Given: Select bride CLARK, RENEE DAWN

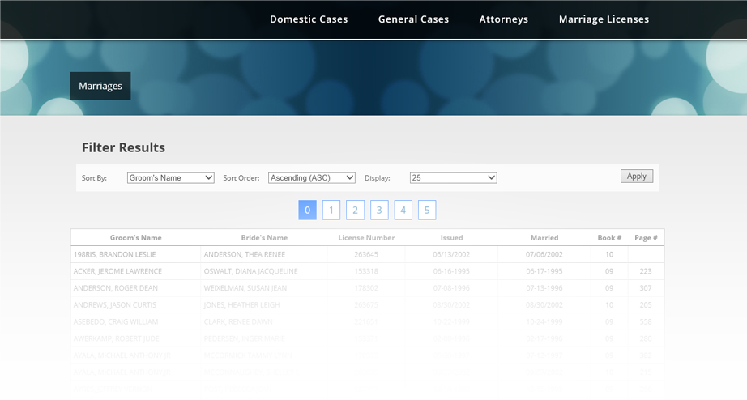Looking at the screenshot, I should click(238, 322).
